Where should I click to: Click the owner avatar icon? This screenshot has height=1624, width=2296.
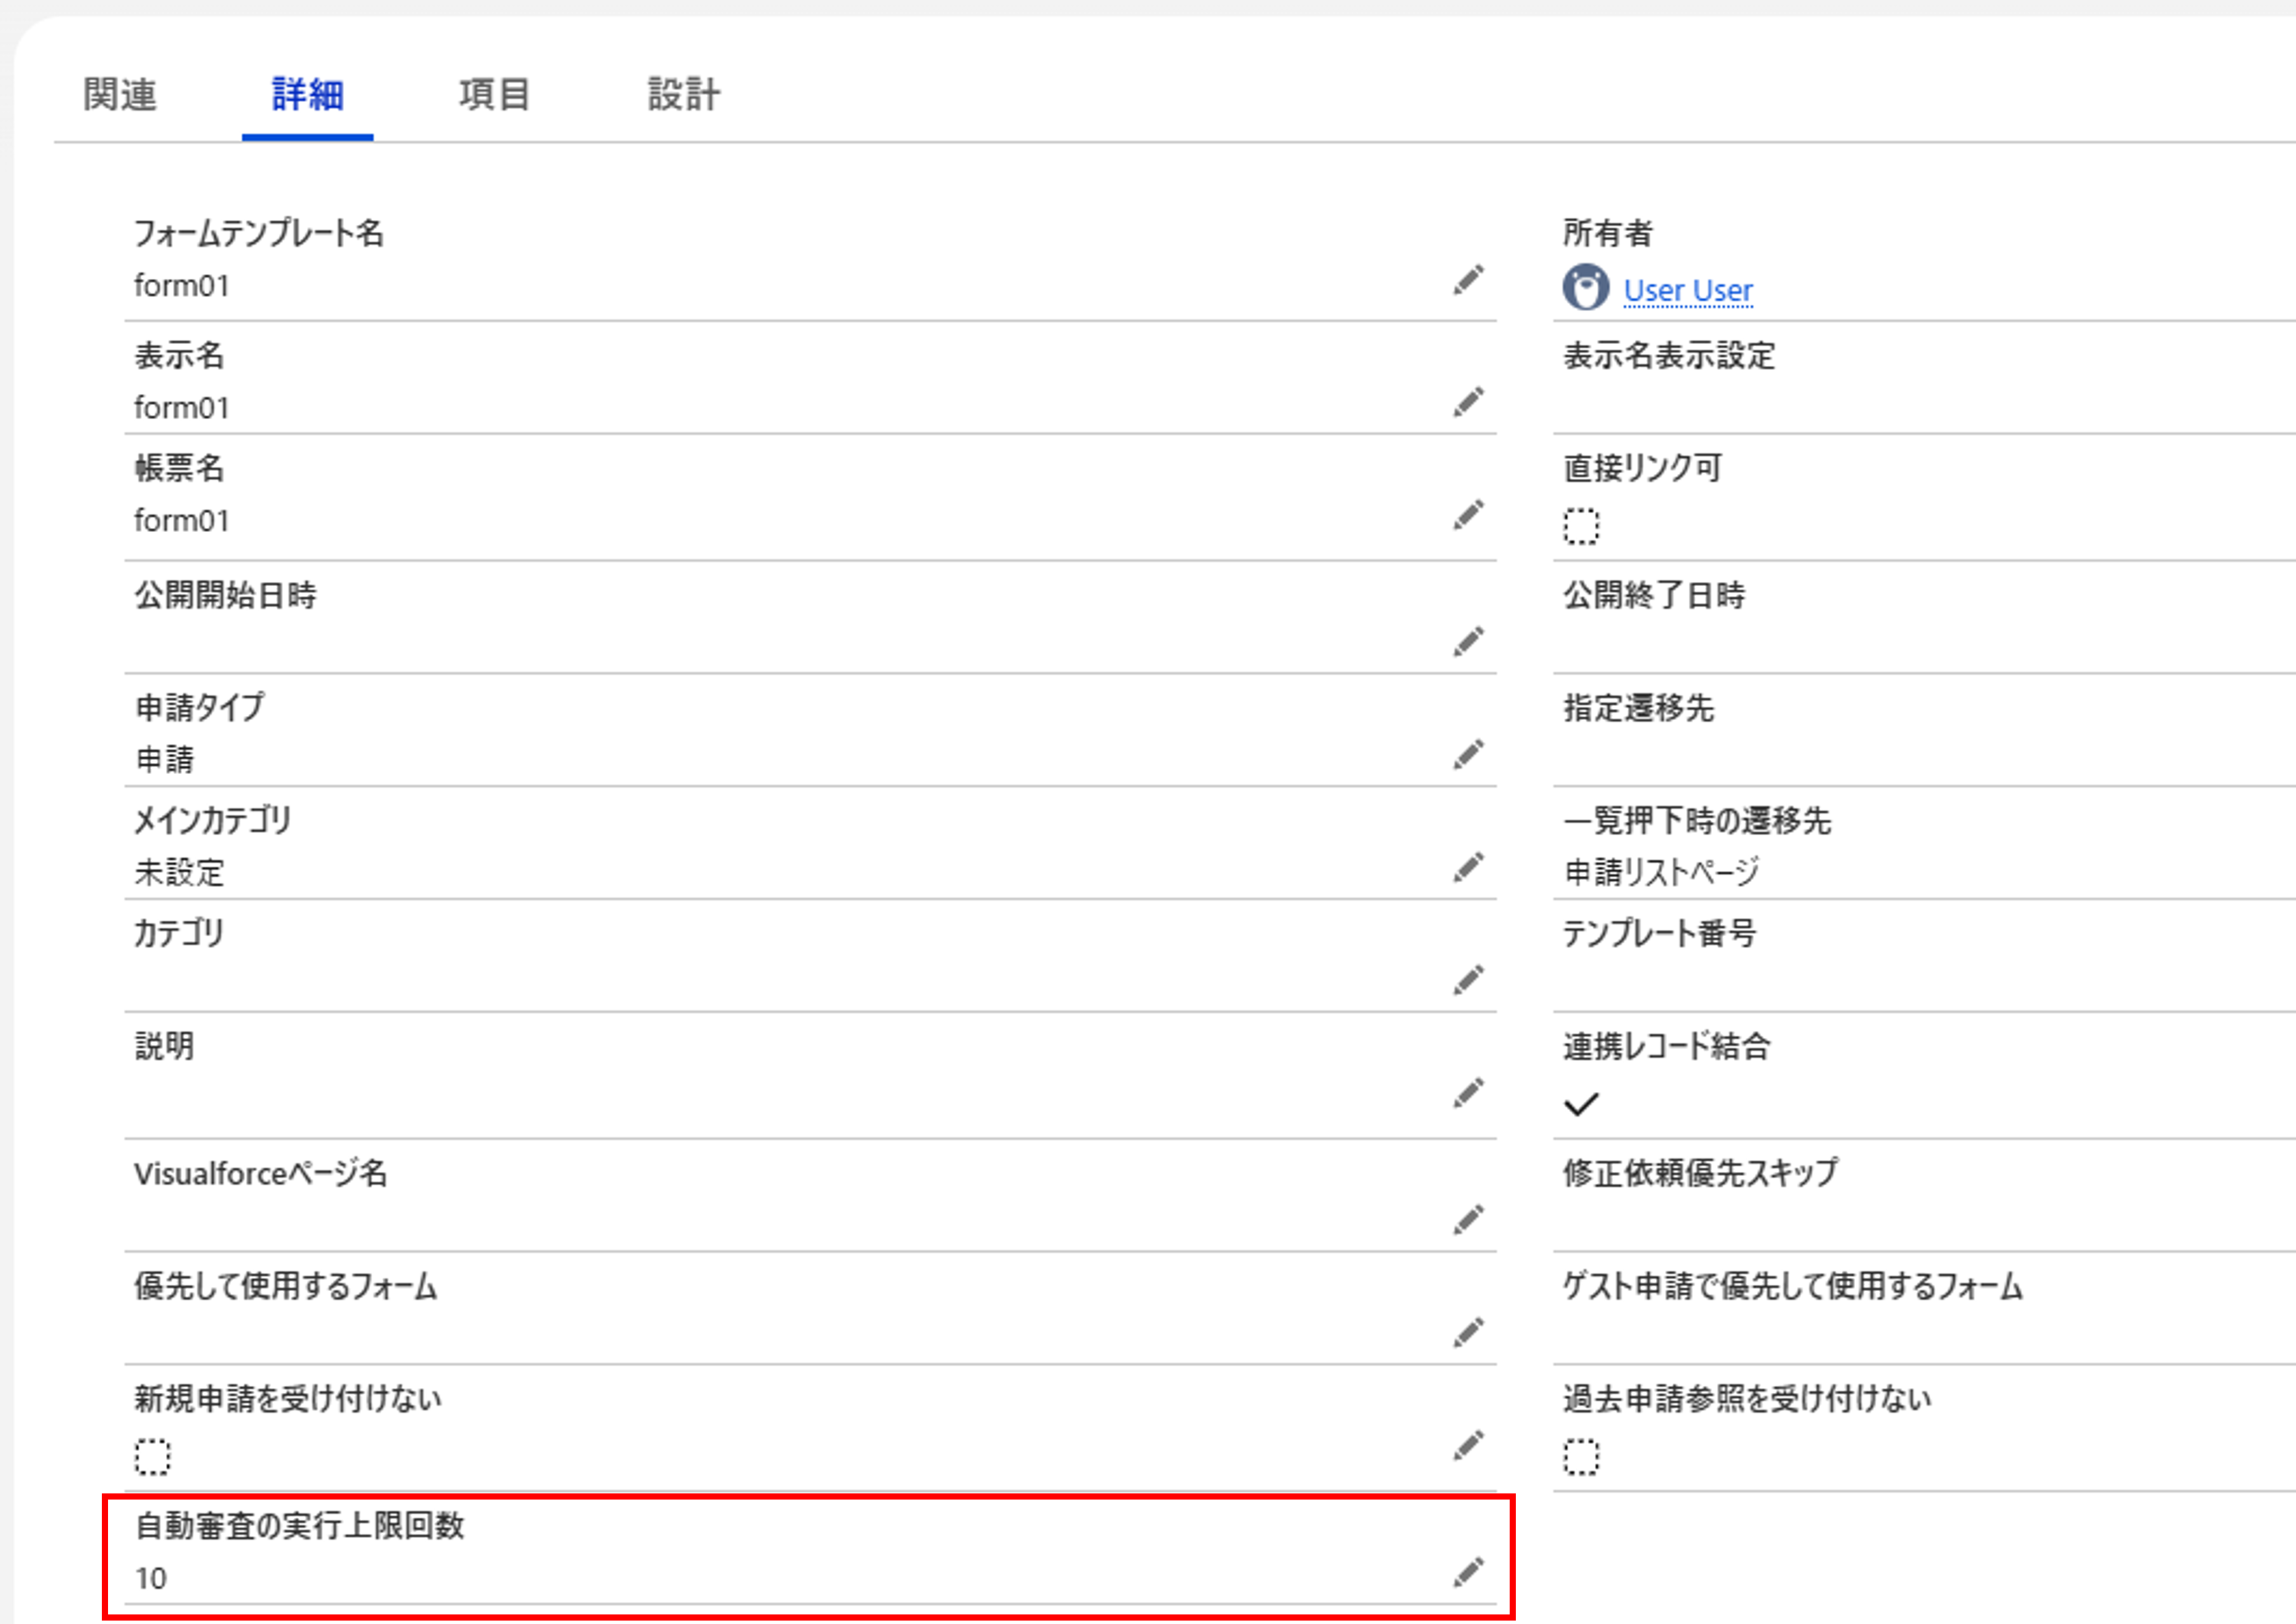point(1585,288)
